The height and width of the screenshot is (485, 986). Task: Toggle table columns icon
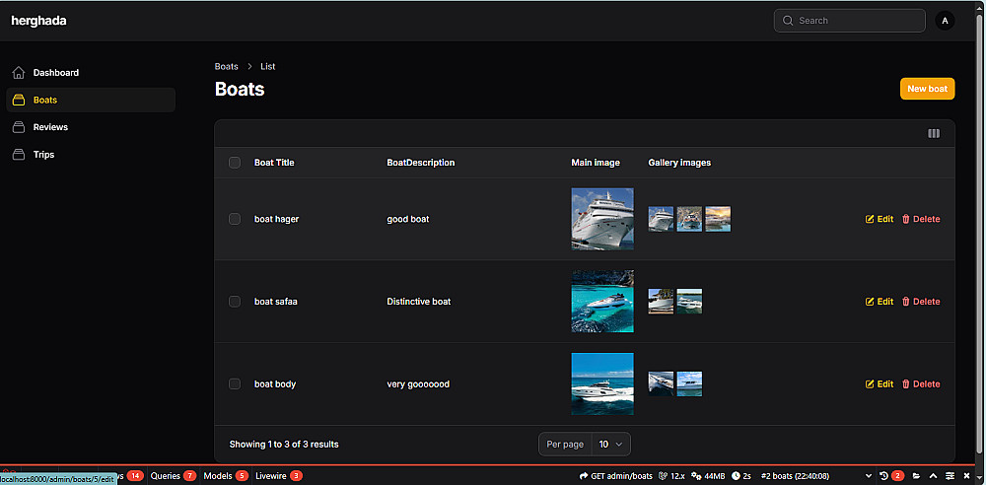934,133
